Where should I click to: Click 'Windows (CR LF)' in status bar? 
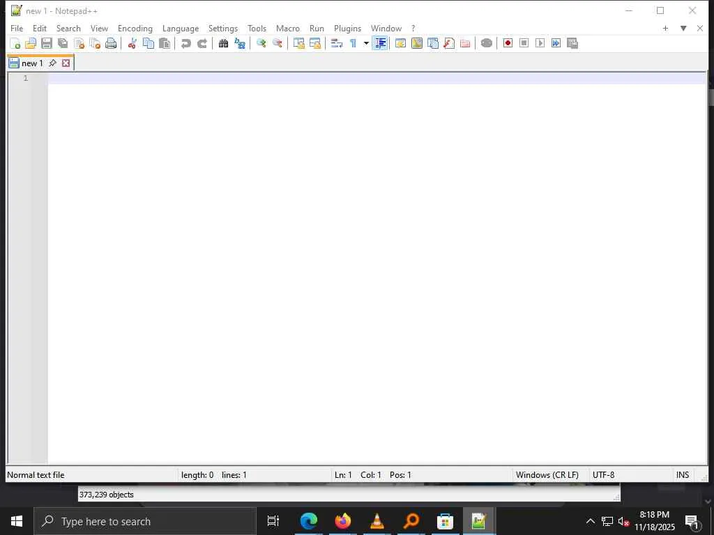point(547,475)
